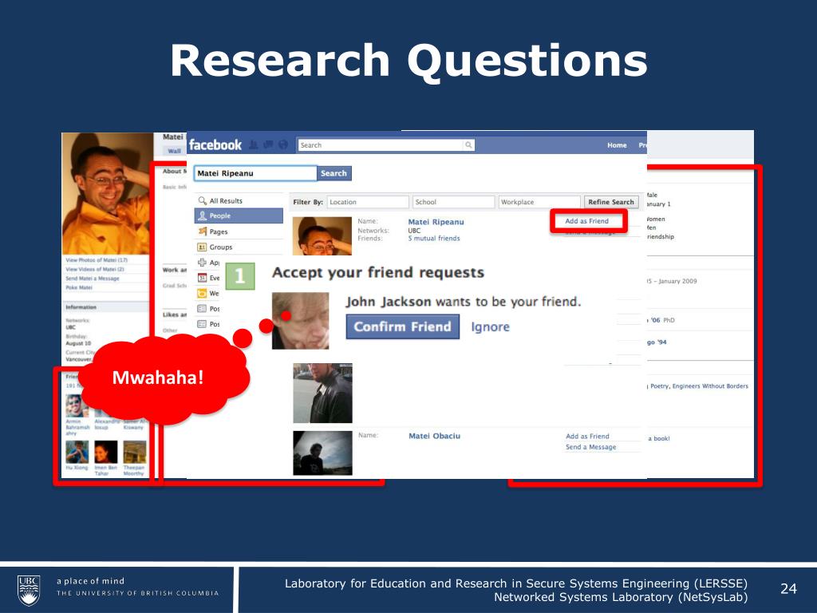The image size is (817, 613).
Task: Click Send Matei a Message link
Action: [93, 279]
